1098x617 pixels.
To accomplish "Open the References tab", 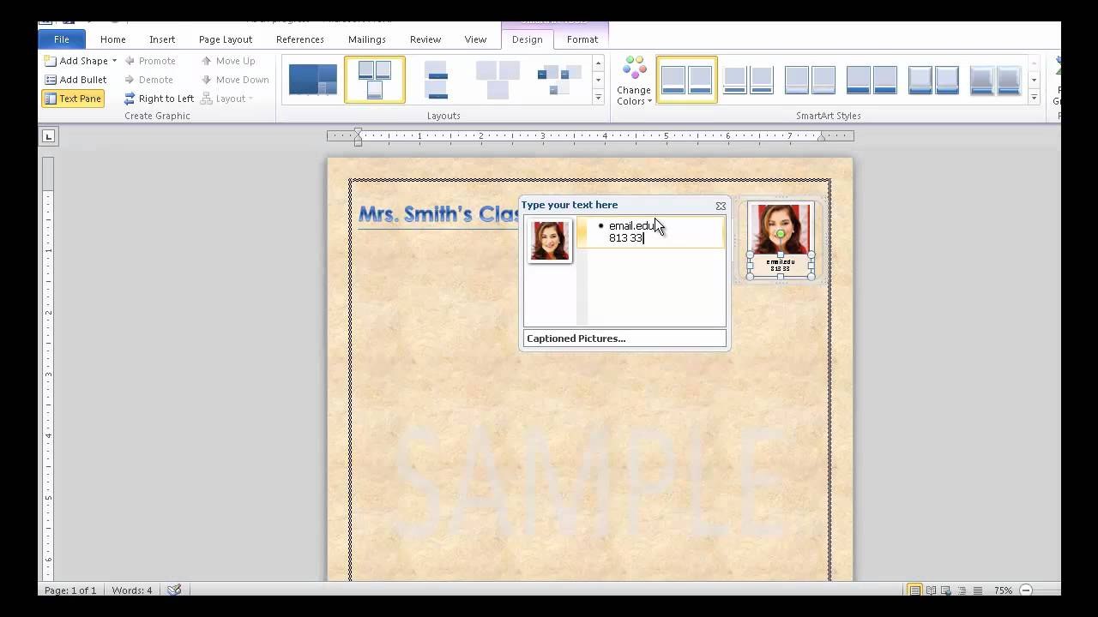I will 300,39.
